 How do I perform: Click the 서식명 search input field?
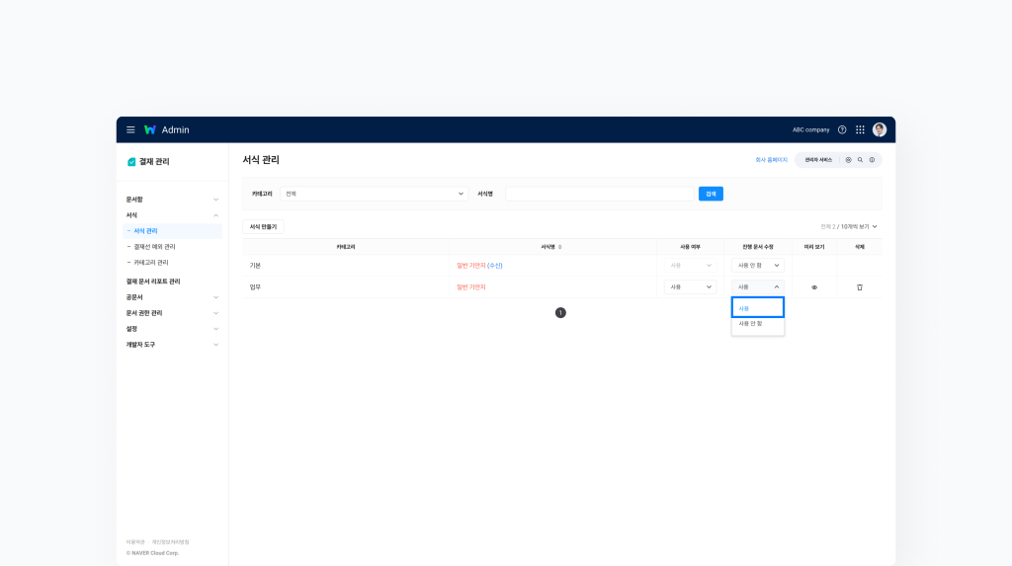[x=599, y=194]
